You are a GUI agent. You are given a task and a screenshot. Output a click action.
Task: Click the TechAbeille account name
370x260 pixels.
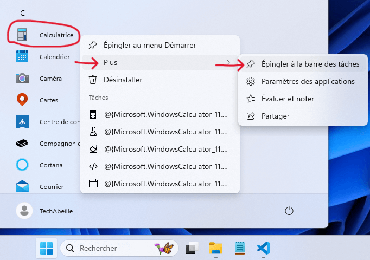coord(56,211)
